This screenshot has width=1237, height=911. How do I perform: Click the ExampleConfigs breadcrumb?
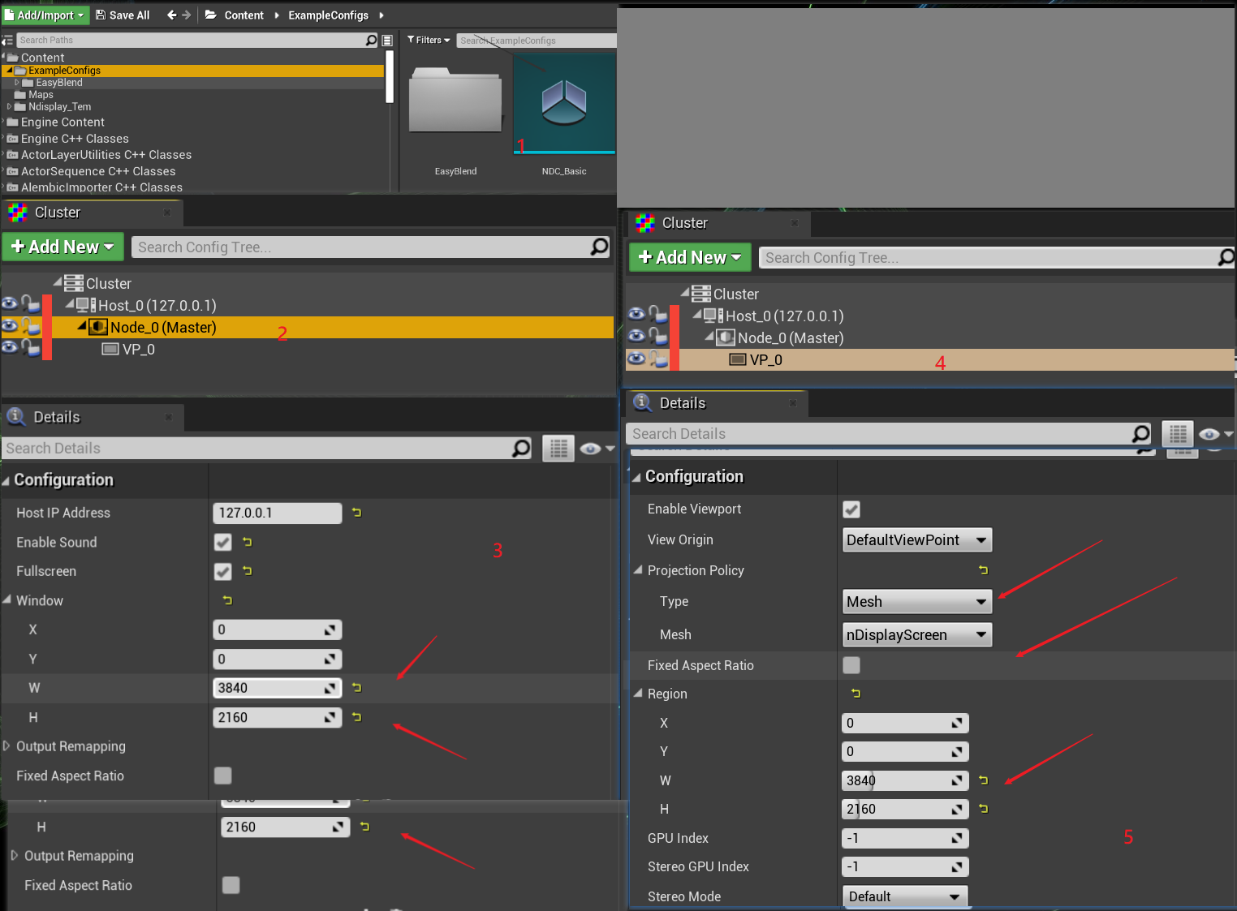(328, 15)
